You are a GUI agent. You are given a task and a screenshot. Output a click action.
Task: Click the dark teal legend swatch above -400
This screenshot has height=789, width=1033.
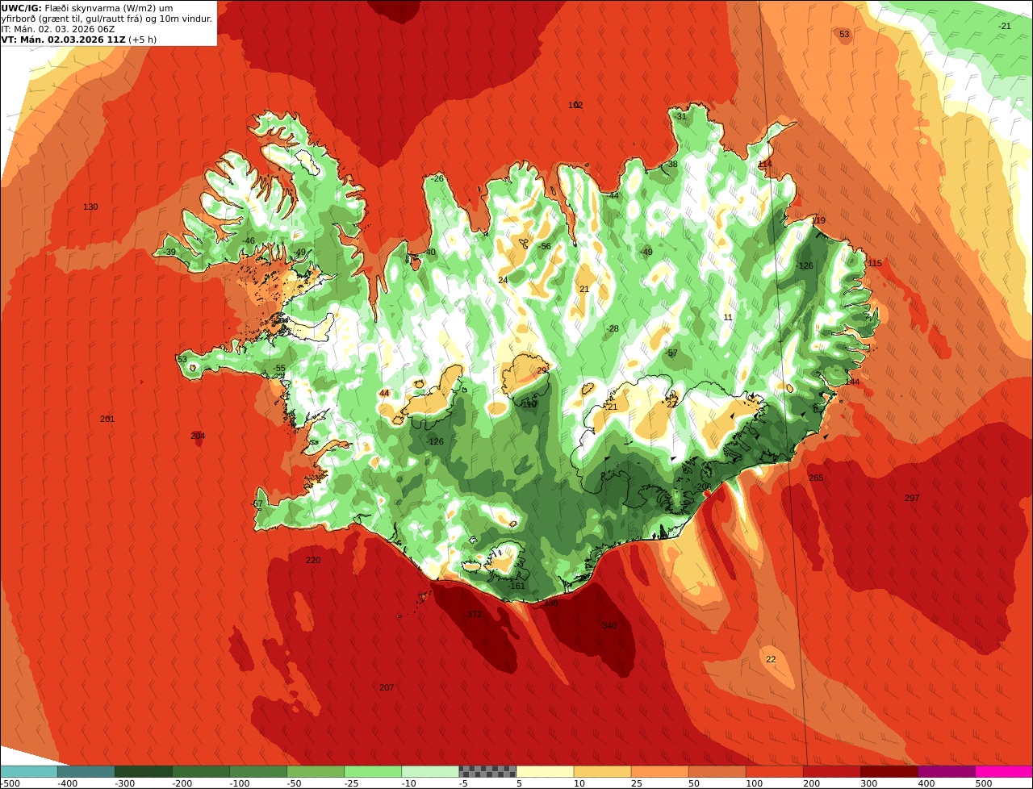[x=86, y=771]
